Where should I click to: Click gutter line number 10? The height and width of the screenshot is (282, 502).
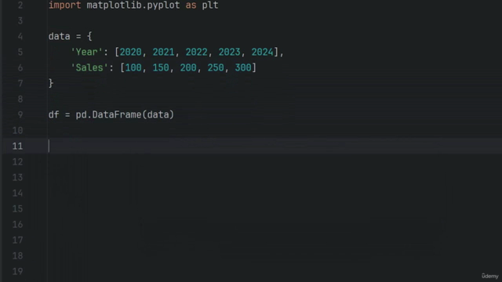[17, 131]
